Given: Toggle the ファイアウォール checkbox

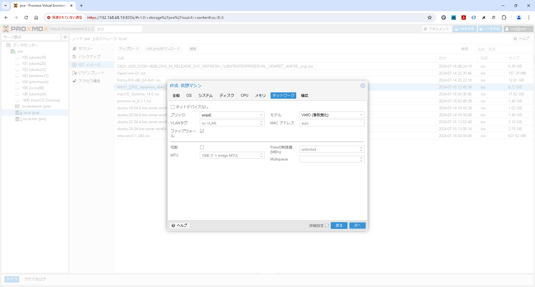Looking at the screenshot, I should click(202, 131).
